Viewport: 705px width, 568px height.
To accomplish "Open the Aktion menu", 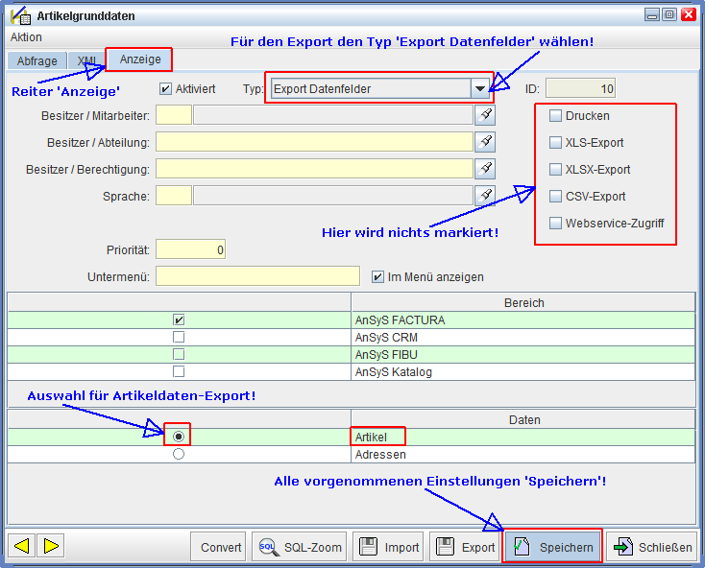I will pyautogui.click(x=26, y=37).
